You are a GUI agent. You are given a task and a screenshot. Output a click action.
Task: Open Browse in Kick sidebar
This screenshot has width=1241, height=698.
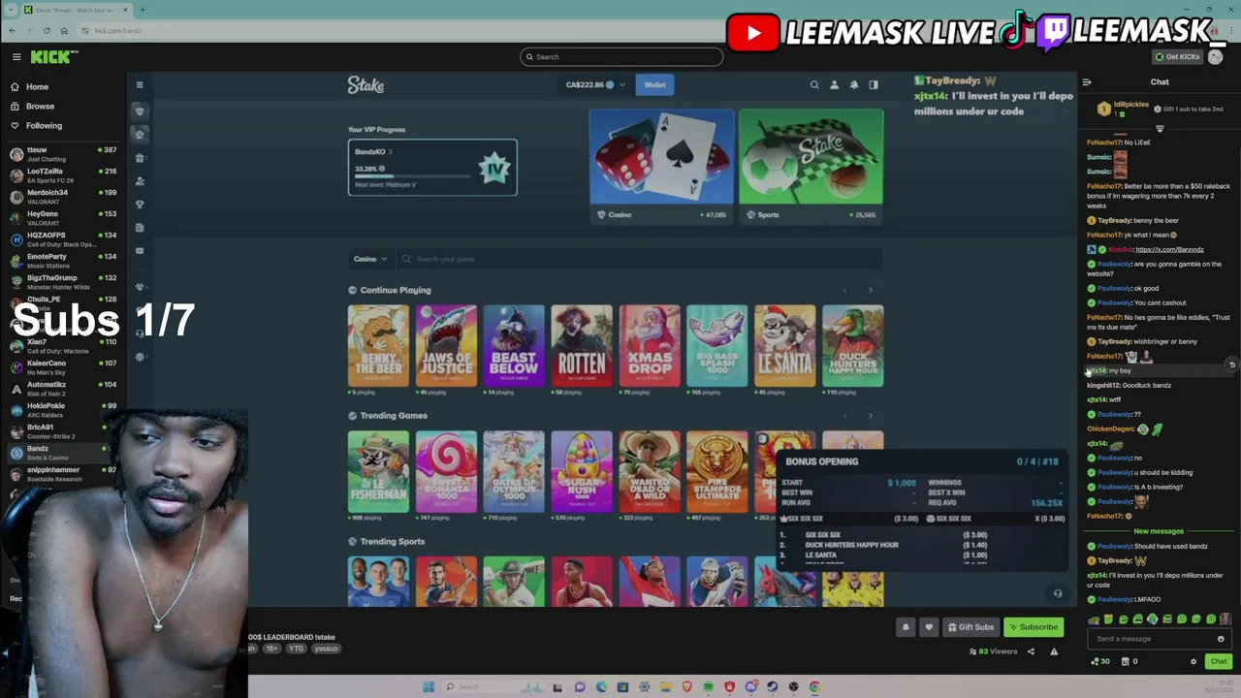click(40, 106)
